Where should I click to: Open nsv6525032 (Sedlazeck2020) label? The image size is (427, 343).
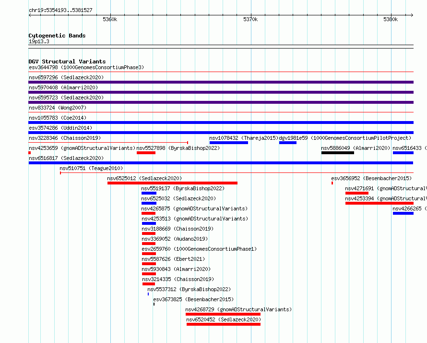178,198
